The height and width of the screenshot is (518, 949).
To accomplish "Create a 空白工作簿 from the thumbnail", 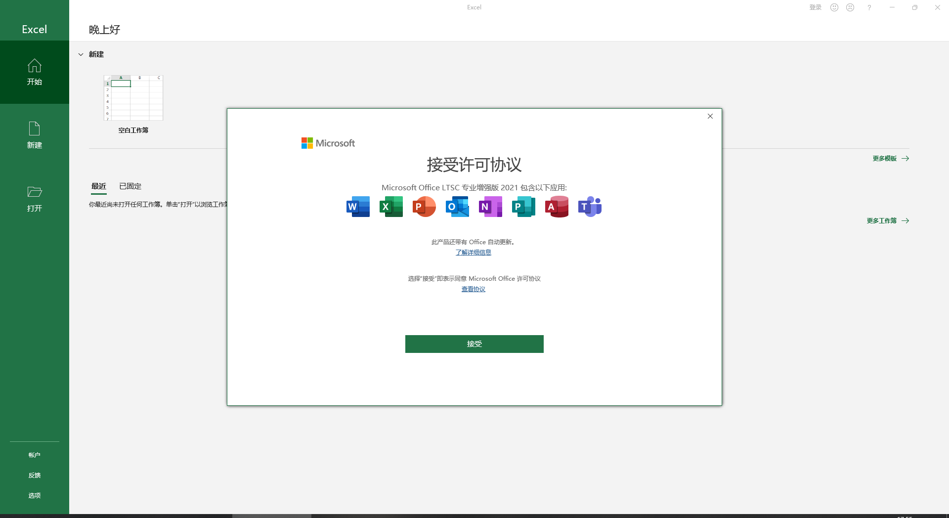I will (133, 98).
